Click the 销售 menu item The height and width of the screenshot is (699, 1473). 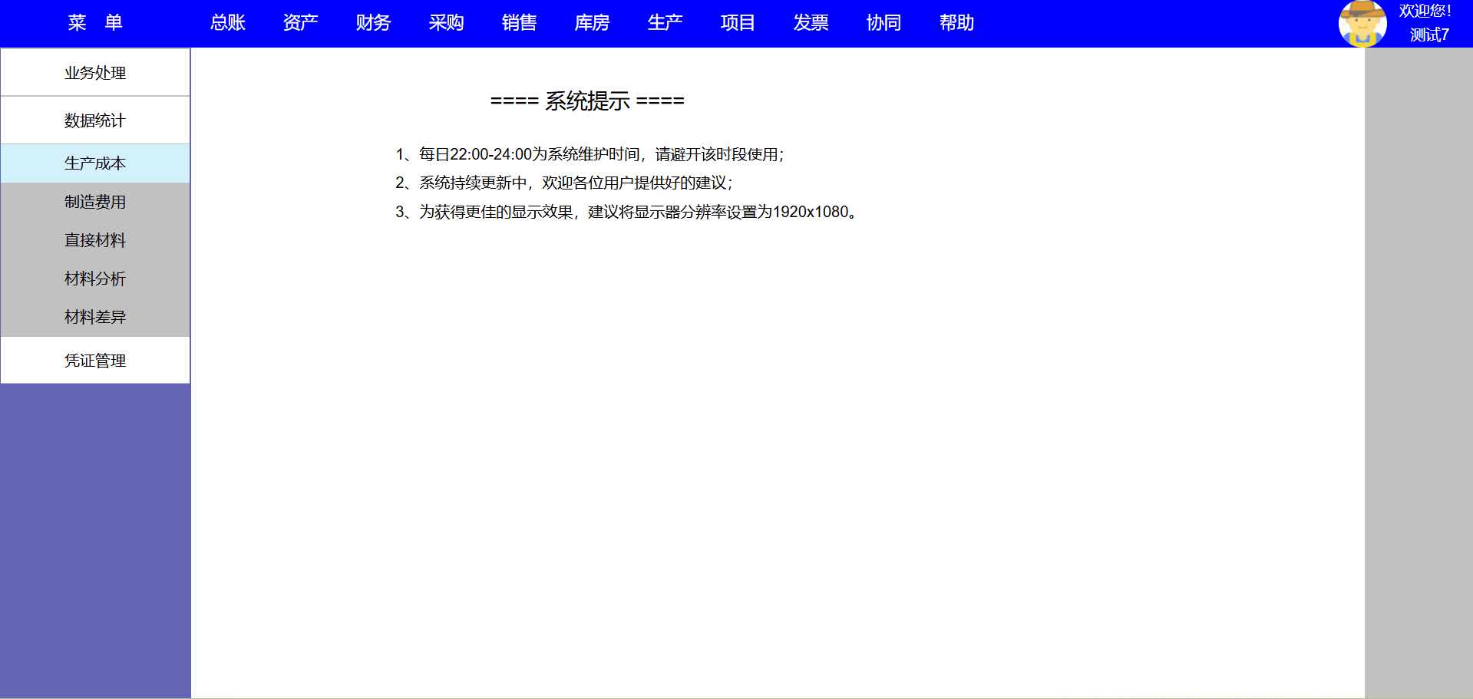[x=519, y=23]
